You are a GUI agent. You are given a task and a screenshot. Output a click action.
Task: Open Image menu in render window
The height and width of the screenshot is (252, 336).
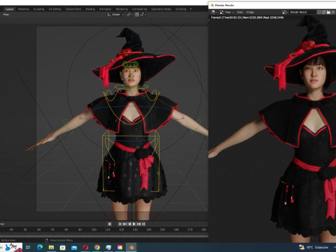pyautogui.click(x=250, y=12)
